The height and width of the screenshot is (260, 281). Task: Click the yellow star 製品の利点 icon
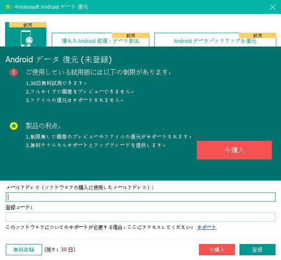tap(14, 126)
